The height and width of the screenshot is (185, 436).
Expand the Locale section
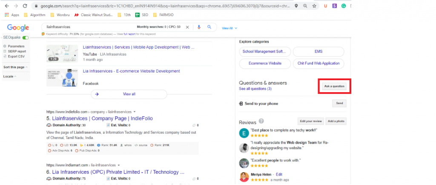(9, 76)
